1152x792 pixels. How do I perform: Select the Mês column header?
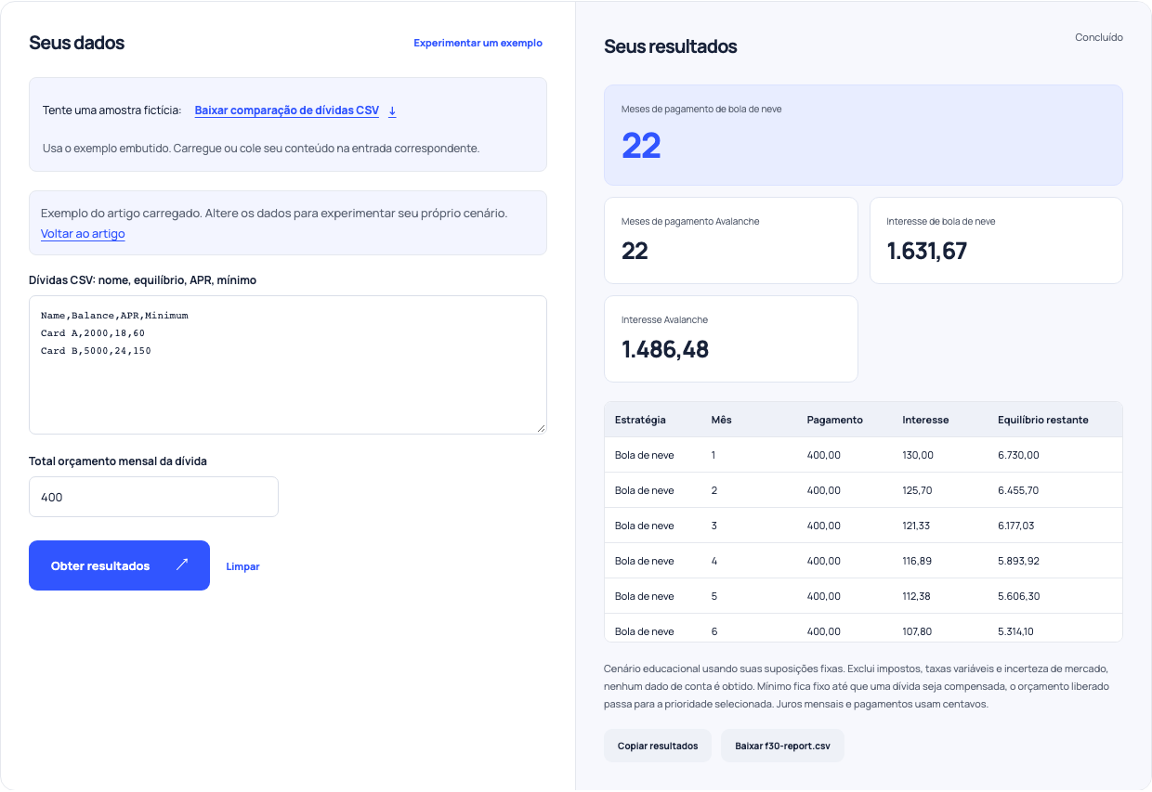point(721,420)
